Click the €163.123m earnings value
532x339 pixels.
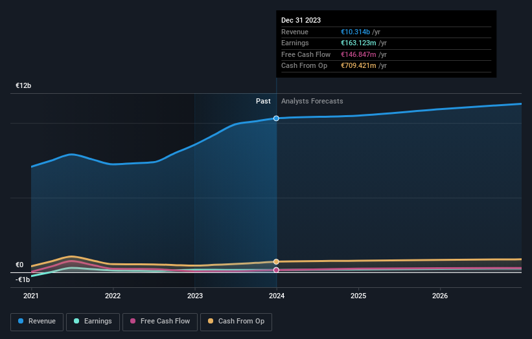point(358,43)
